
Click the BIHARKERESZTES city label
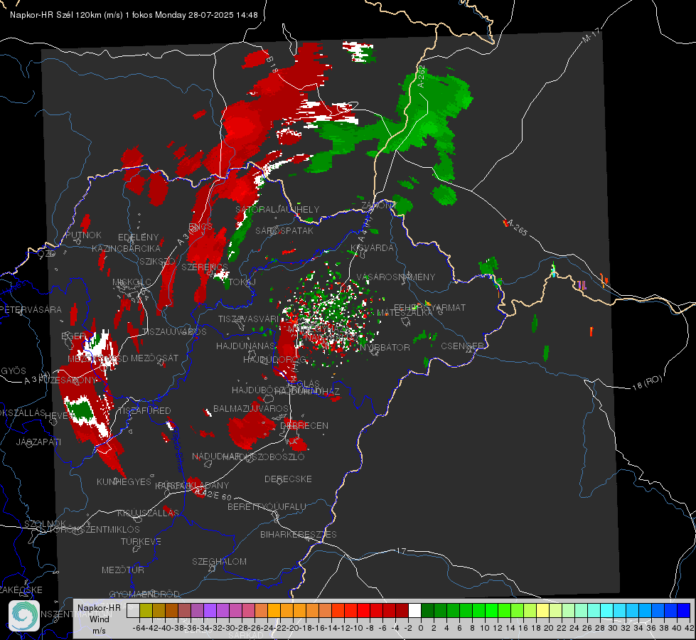[x=299, y=535]
